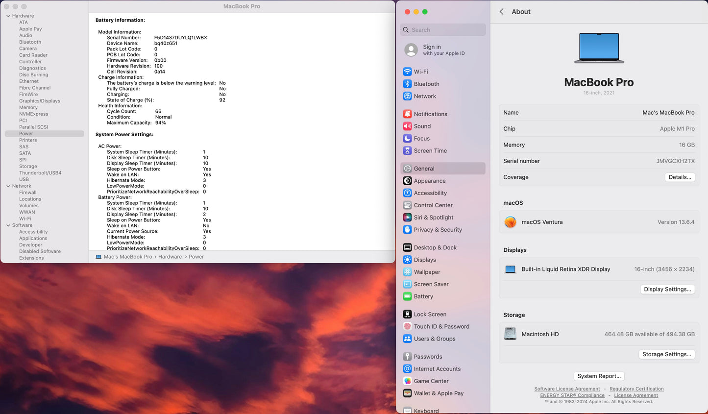Open the ENERGY STAR Compliance link
This screenshot has width=708, height=414.
click(x=572, y=395)
